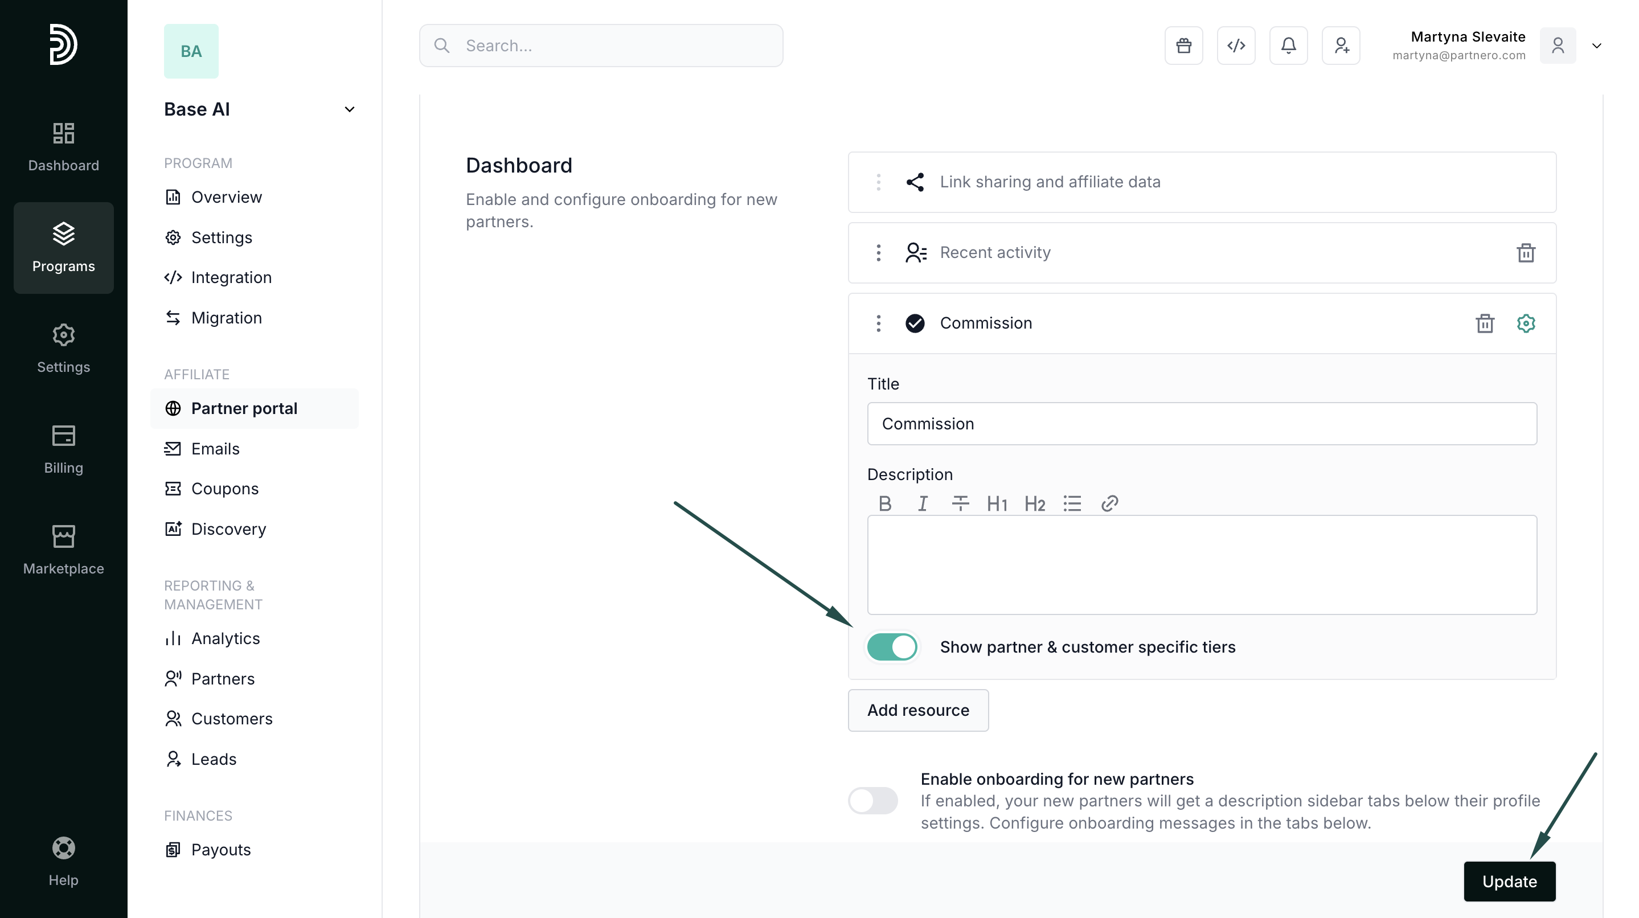Expand the Base AI program dropdown
Viewport: 1639px width, 918px height.
pos(349,109)
